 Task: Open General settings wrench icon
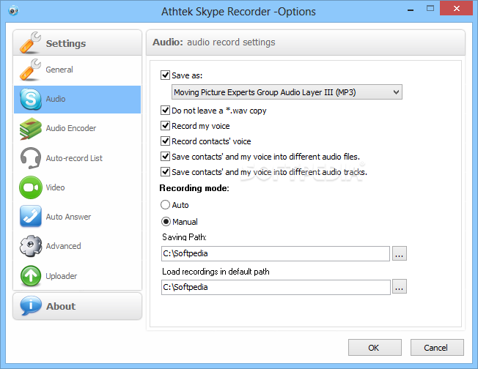click(30, 70)
